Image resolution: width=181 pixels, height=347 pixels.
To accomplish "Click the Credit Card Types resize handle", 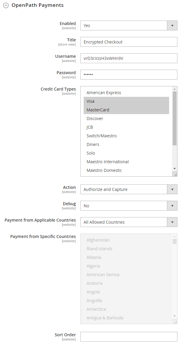I will click(x=175, y=175).
